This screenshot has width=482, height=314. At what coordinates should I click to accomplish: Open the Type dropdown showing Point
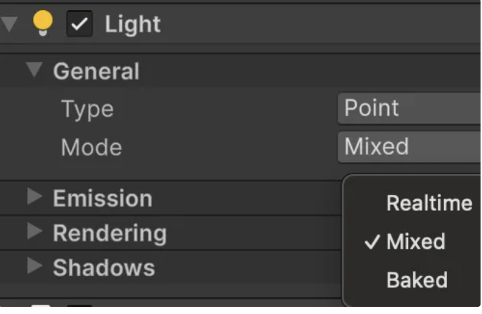point(409,109)
